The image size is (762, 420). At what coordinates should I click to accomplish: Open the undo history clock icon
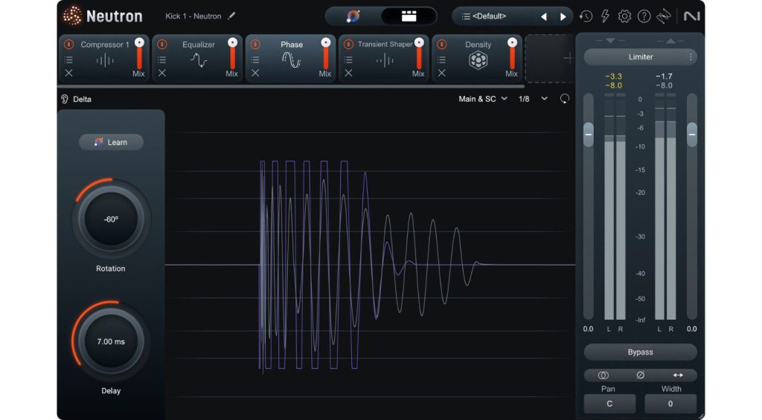(x=586, y=16)
